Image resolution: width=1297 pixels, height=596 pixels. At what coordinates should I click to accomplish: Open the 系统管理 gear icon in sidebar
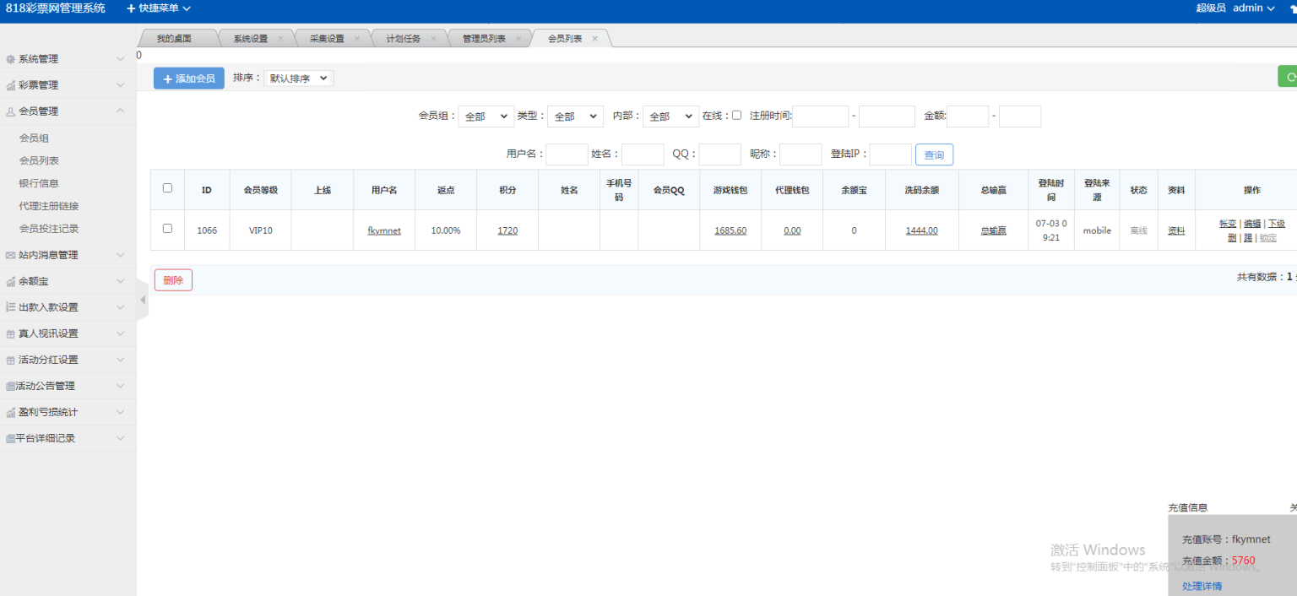point(13,58)
